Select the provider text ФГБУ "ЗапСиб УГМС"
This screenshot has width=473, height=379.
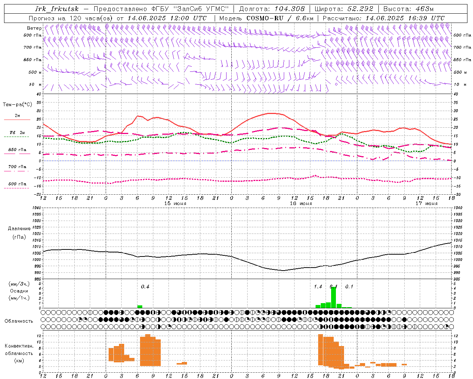tap(190, 9)
